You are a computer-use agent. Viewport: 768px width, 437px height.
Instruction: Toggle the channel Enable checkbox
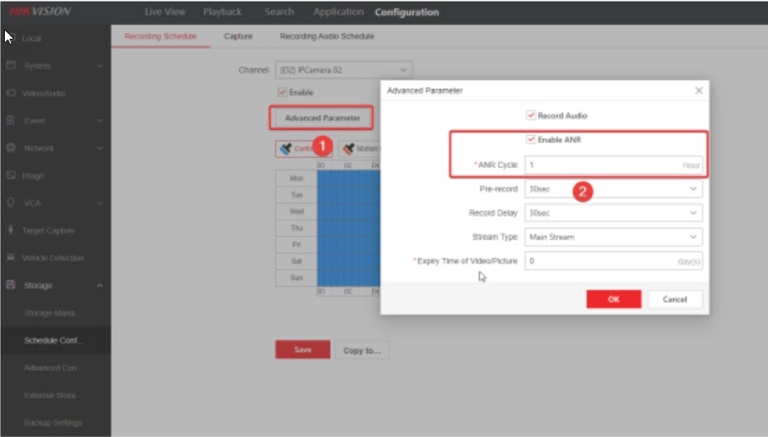coord(282,92)
